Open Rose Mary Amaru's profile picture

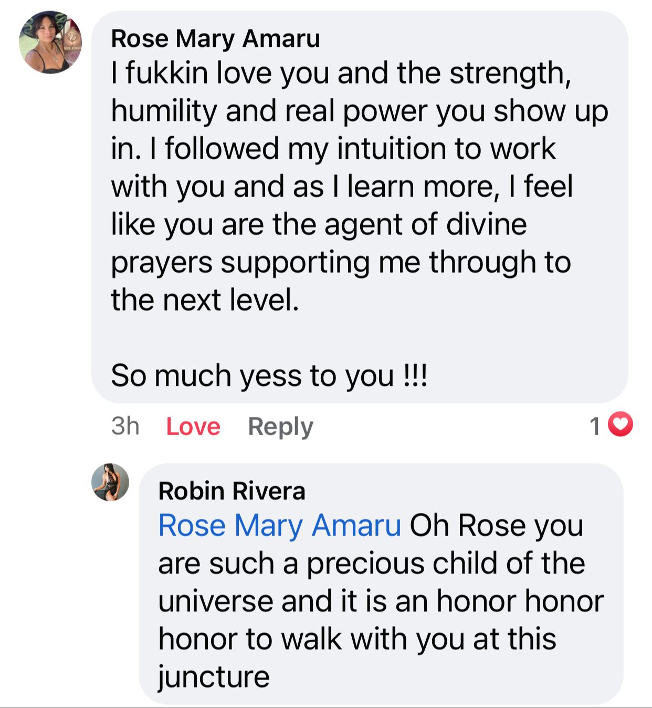(50, 43)
